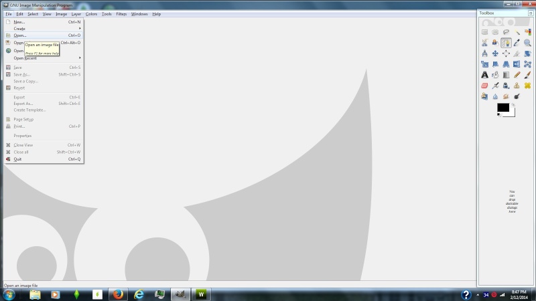Screen dimensions: 536x301
Task: Open the View menu
Action: click(x=47, y=14)
